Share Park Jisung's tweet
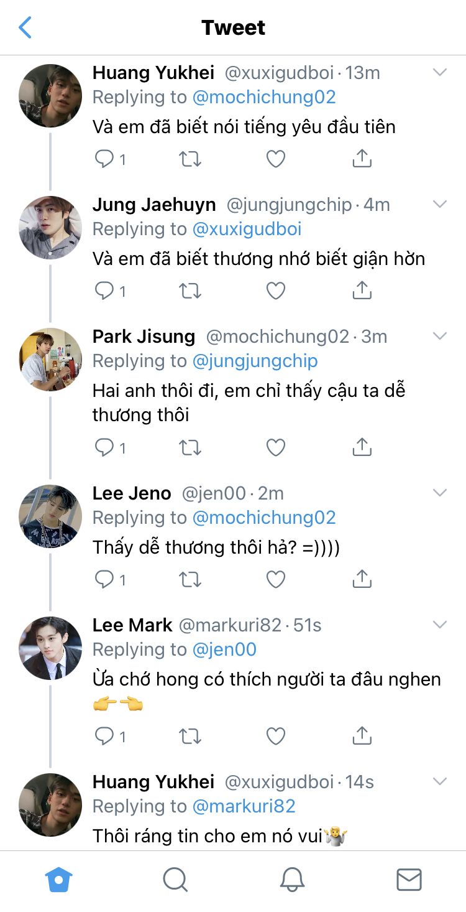The width and height of the screenshot is (466, 912). (x=362, y=447)
